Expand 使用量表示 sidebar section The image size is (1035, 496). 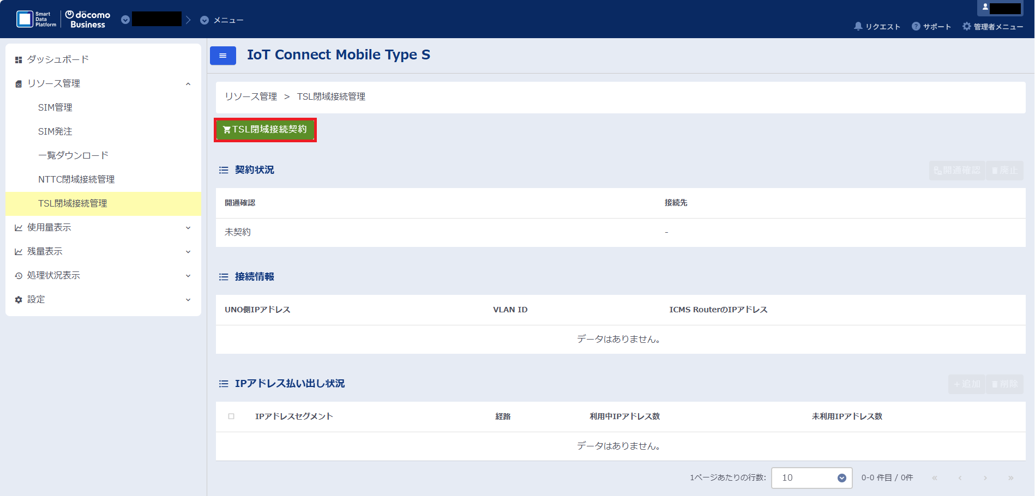(103, 227)
